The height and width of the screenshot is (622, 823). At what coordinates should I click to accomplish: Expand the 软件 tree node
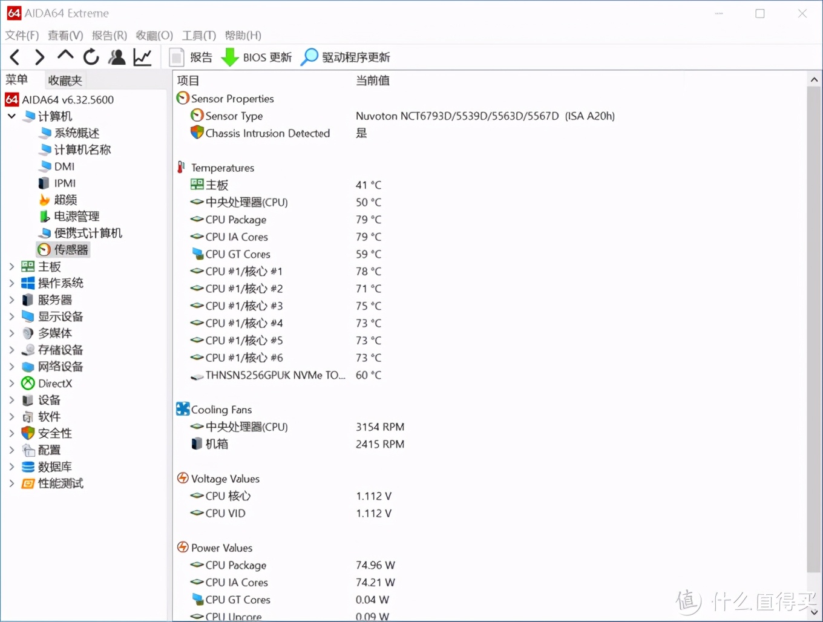[11, 416]
